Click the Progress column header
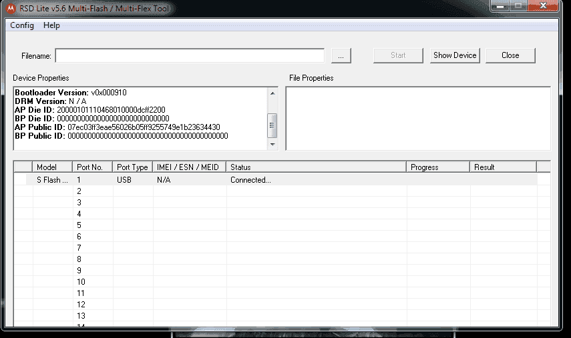 pyautogui.click(x=438, y=167)
